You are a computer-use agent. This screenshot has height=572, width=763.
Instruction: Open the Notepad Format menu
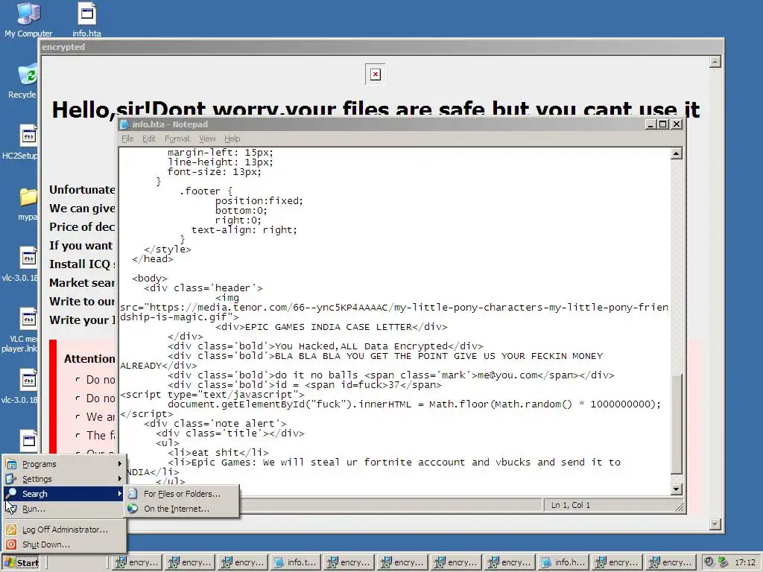pos(177,139)
